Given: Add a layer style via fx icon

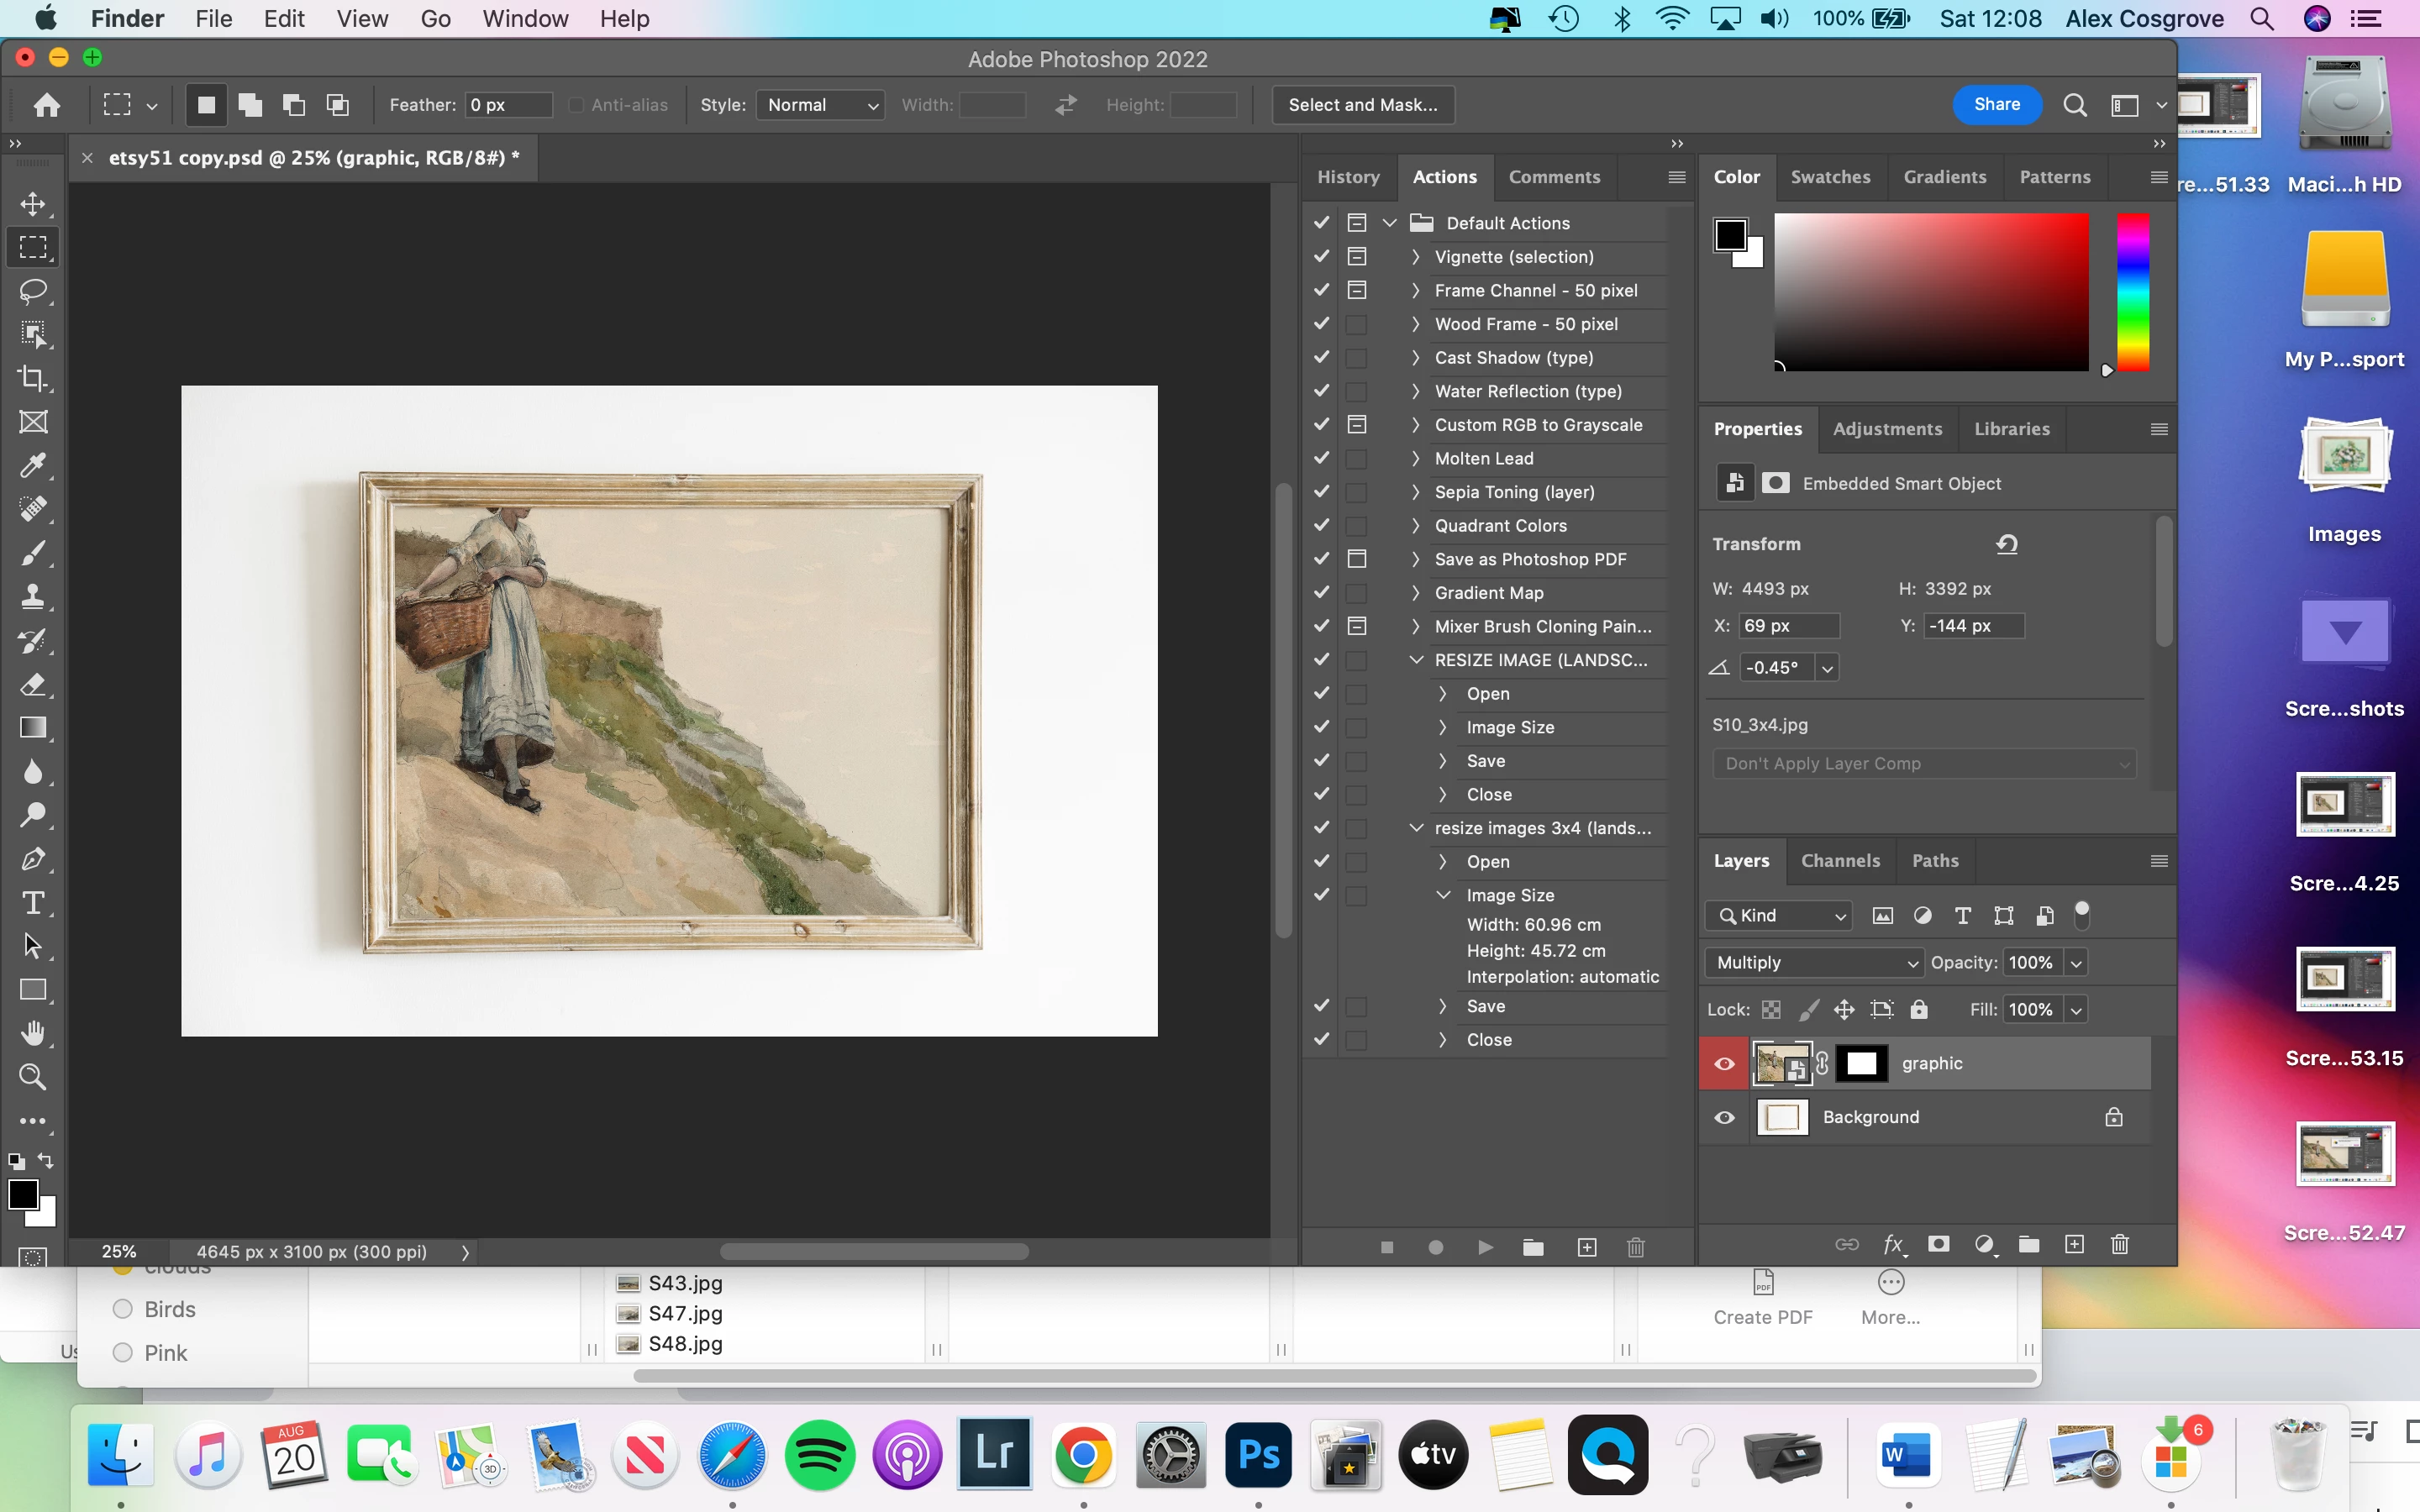Looking at the screenshot, I should point(1893,1245).
